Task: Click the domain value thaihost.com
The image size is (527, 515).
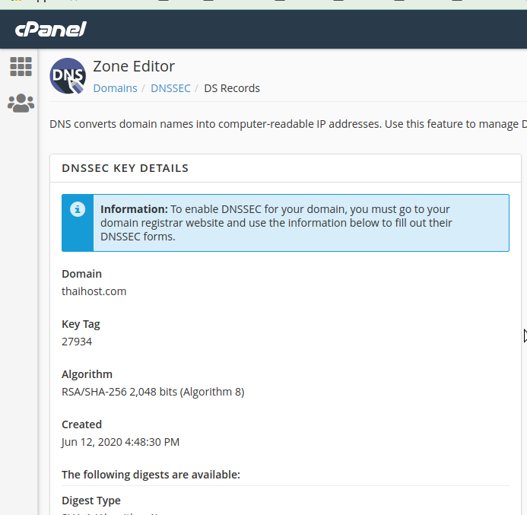Action: pos(94,291)
